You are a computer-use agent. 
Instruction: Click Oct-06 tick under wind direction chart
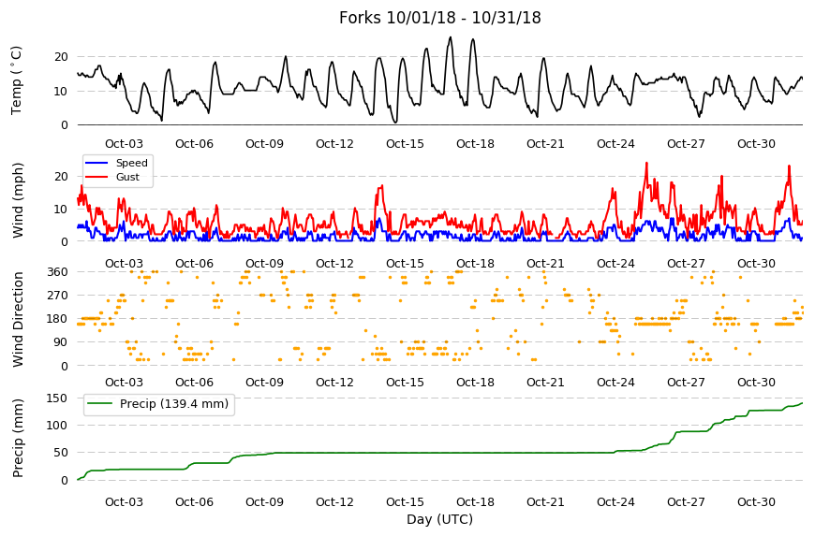194,383
